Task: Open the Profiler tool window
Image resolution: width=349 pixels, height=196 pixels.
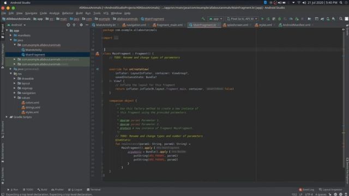Action: (57, 189)
